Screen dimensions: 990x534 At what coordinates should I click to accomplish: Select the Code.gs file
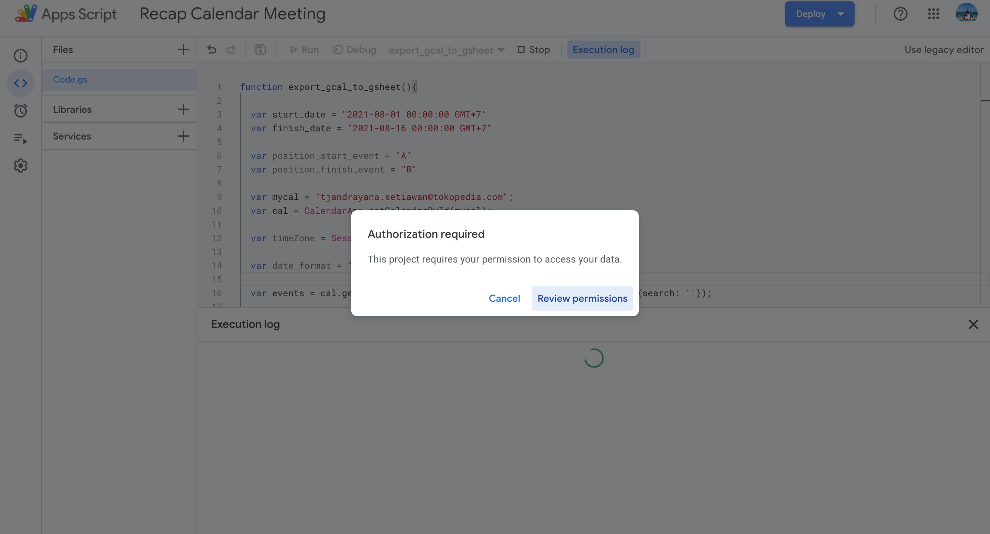coord(70,79)
